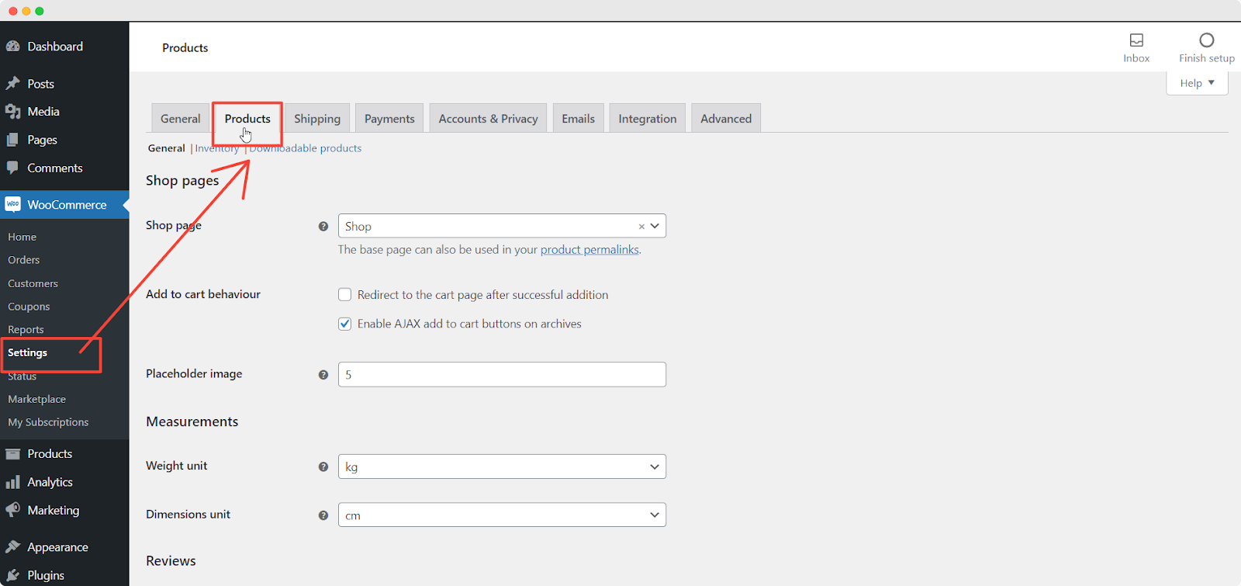The image size is (1241, 586).
Task: Clear the Shop page selection with x
Action: [641, 227]
